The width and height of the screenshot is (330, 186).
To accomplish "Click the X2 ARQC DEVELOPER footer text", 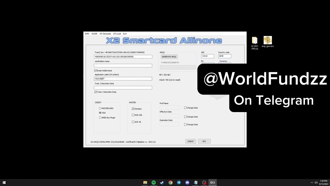I will 123,142.
